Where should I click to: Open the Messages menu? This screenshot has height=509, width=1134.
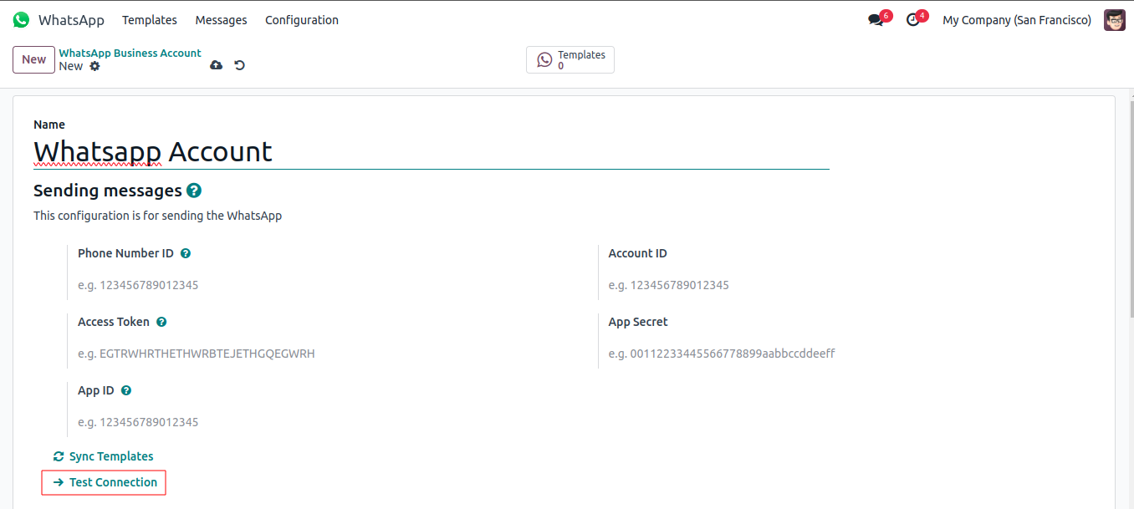click(x=221, y=20)
